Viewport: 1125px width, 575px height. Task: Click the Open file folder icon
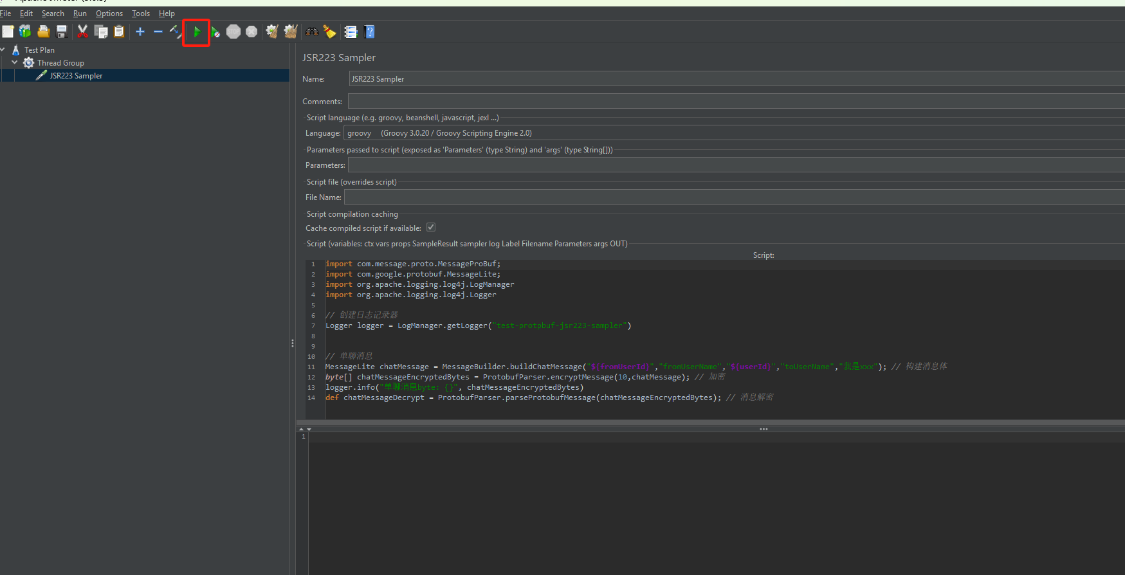click(44, 32)
